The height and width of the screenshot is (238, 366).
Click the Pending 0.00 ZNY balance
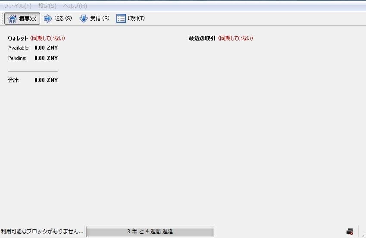click(x=46, y=58)
